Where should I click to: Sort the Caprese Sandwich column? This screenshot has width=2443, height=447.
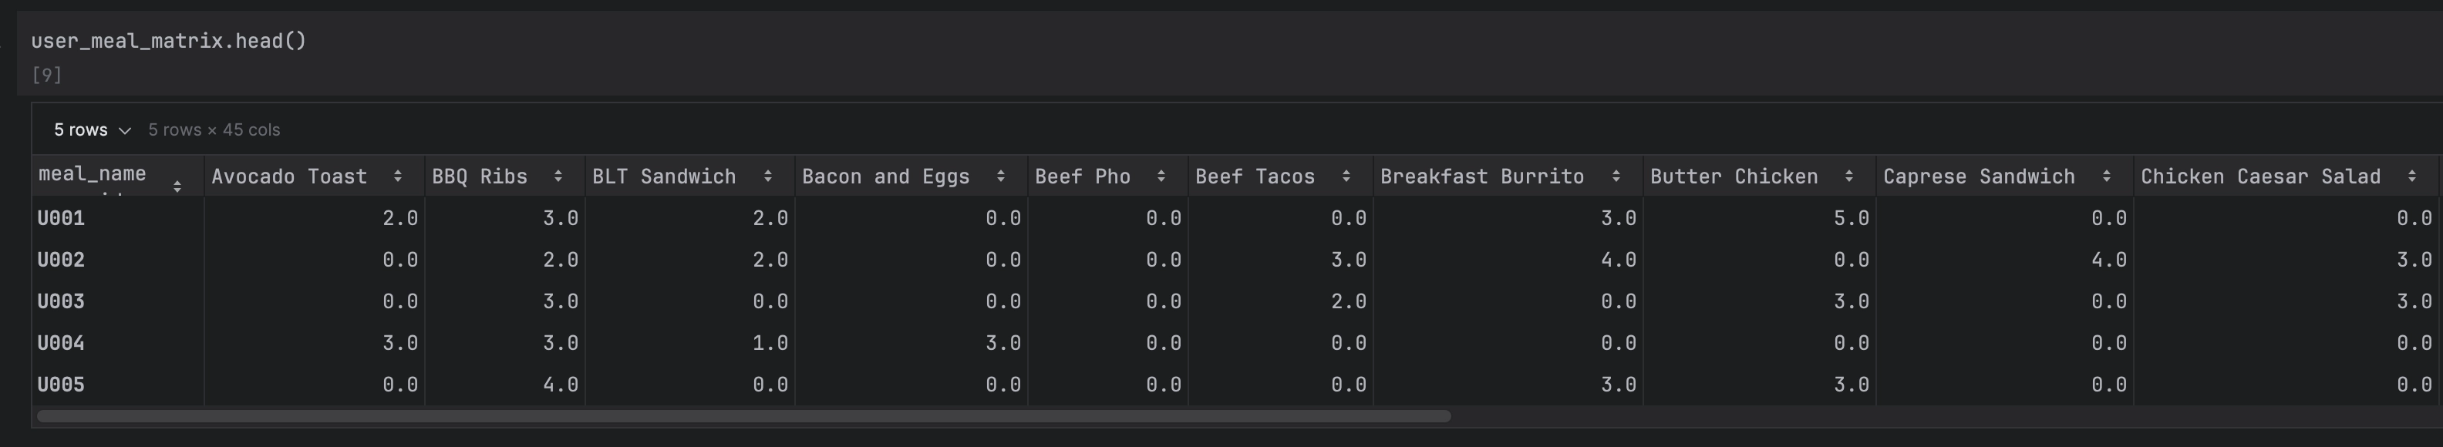(2108, 176)
